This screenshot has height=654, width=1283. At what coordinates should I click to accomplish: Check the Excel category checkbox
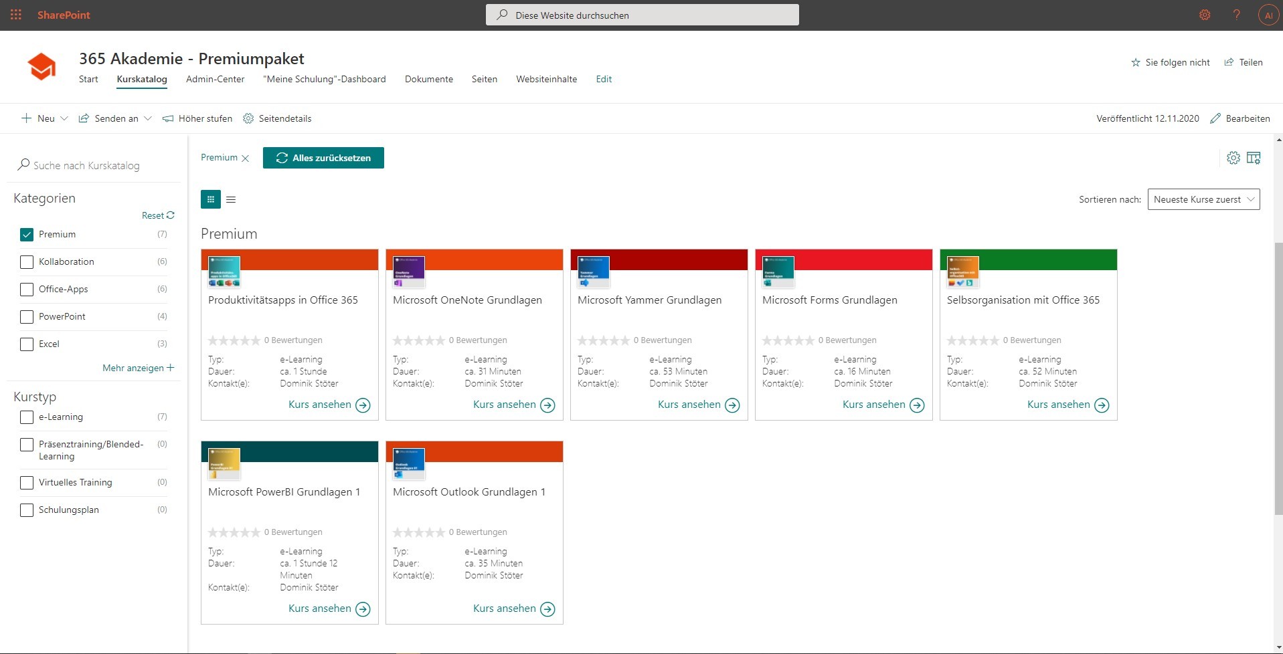click(x=27, y=344)
